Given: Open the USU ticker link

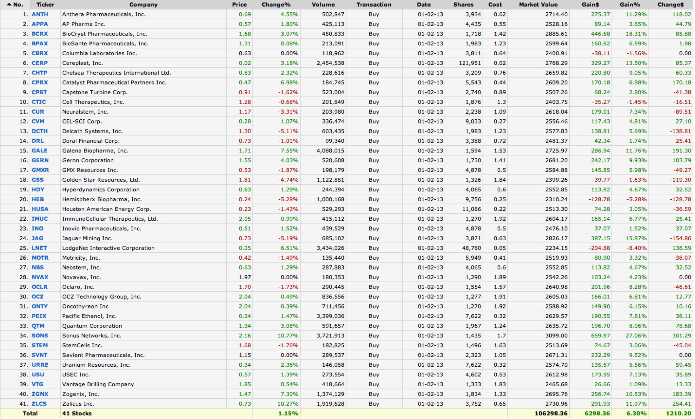Looking at the screenshot, I should (x=38, y=375).
